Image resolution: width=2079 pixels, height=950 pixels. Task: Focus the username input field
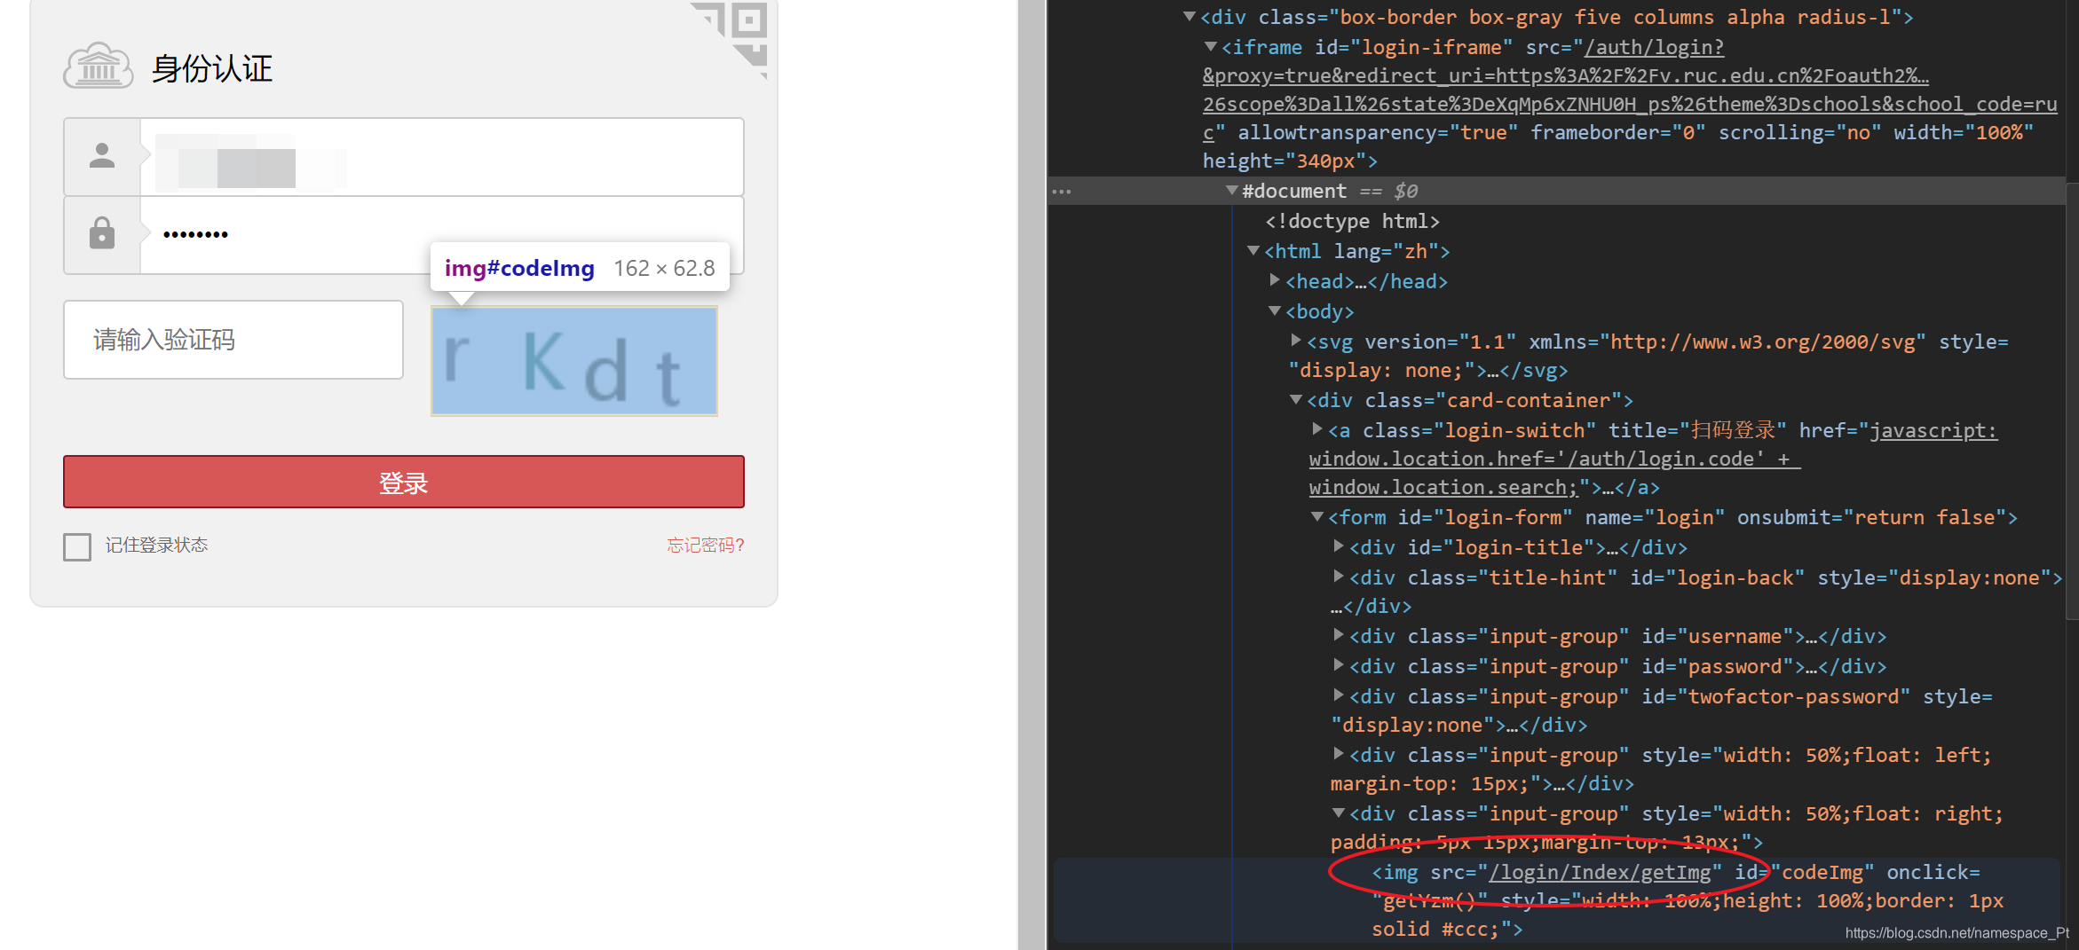click(x=441, y=157)
